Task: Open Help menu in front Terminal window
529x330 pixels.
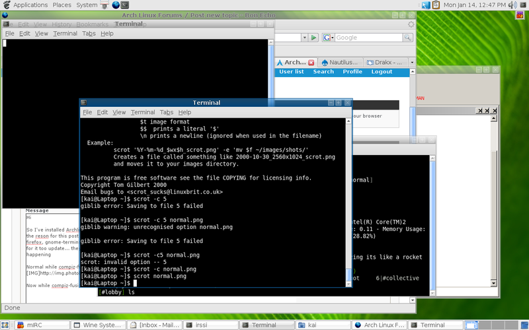Action: coord(184,112)
